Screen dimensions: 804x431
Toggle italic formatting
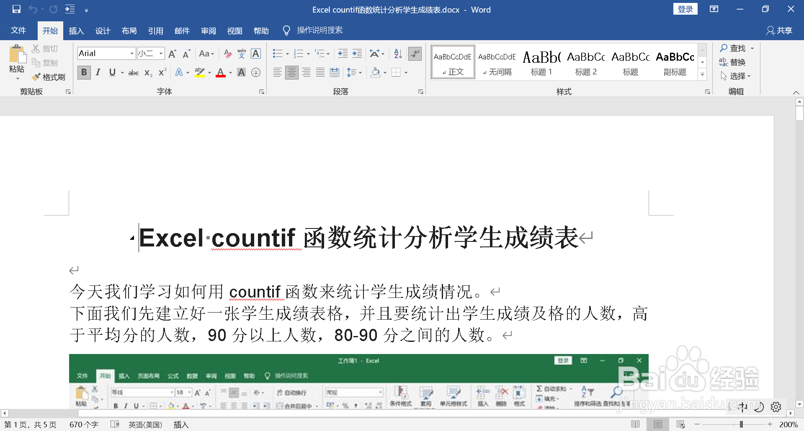point(98,72)
